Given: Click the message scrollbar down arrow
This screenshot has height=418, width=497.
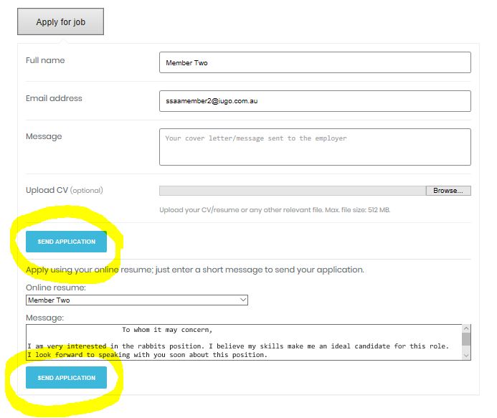Looking at the screenshot, I should pos(466,355).
